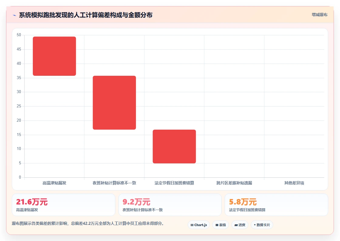Click the 高温津贴漏发 axis label
The image size is (340, 241).
[54, 183]
